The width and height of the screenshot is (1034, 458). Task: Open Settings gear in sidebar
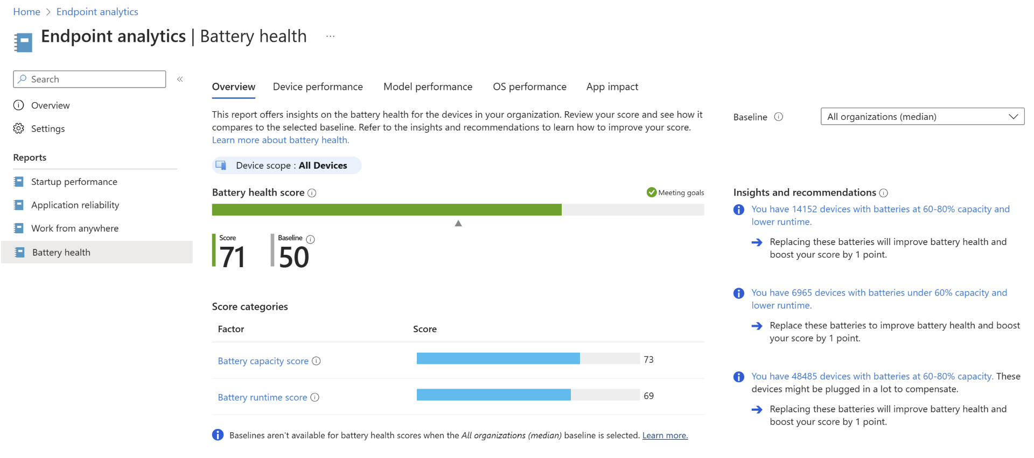click(19, 128)
